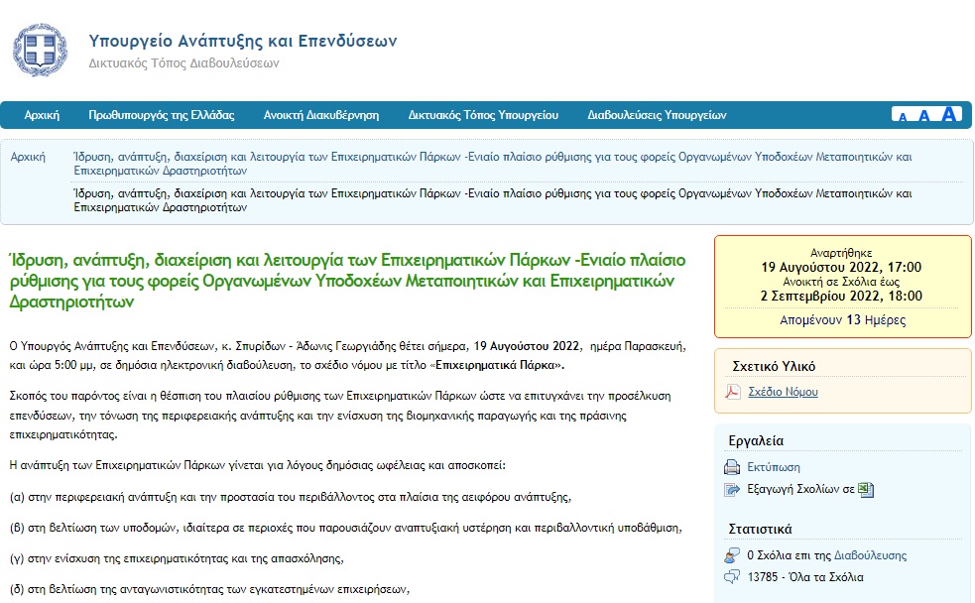Image resolution: width=975 pixels, height=603 pixels.
Task: Click the Greek national emblem logo
Action: 41,50
